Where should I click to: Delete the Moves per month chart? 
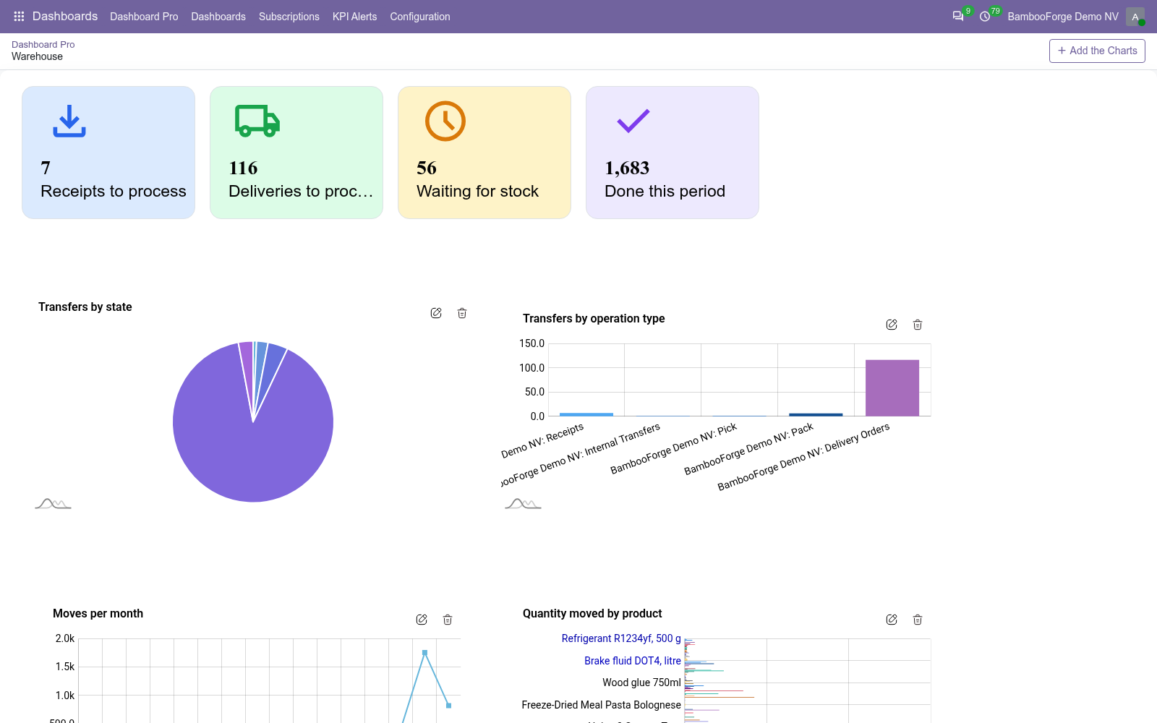pyautogui.click(x=448, y=620)
